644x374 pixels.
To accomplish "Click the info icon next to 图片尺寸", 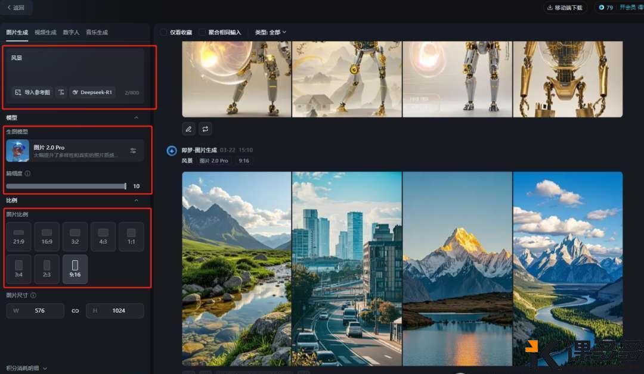I will point(33,295).
